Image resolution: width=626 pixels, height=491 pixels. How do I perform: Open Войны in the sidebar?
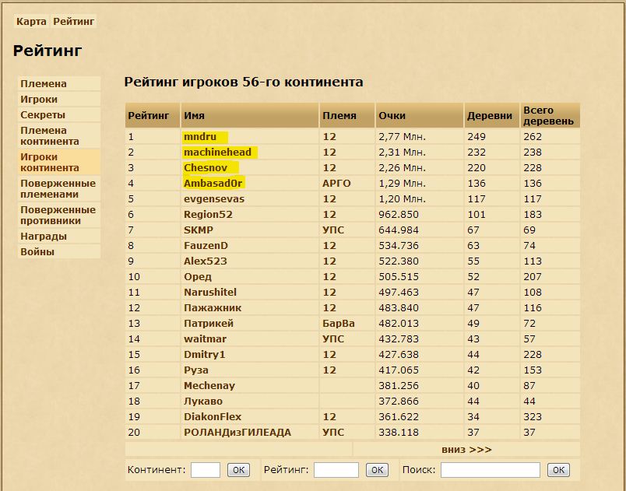37,251
